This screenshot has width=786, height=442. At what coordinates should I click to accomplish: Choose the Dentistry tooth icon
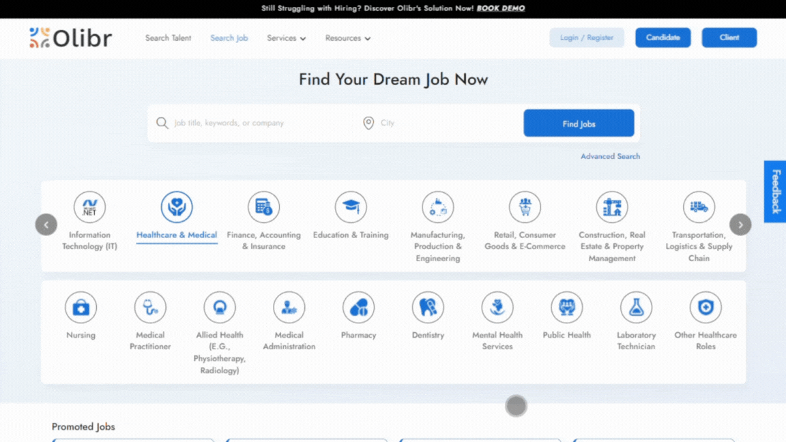tap(428, 308)
